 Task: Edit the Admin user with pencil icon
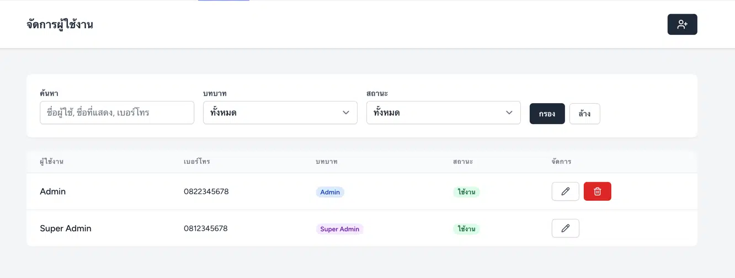pyautogui.click(x=565, y=191)
